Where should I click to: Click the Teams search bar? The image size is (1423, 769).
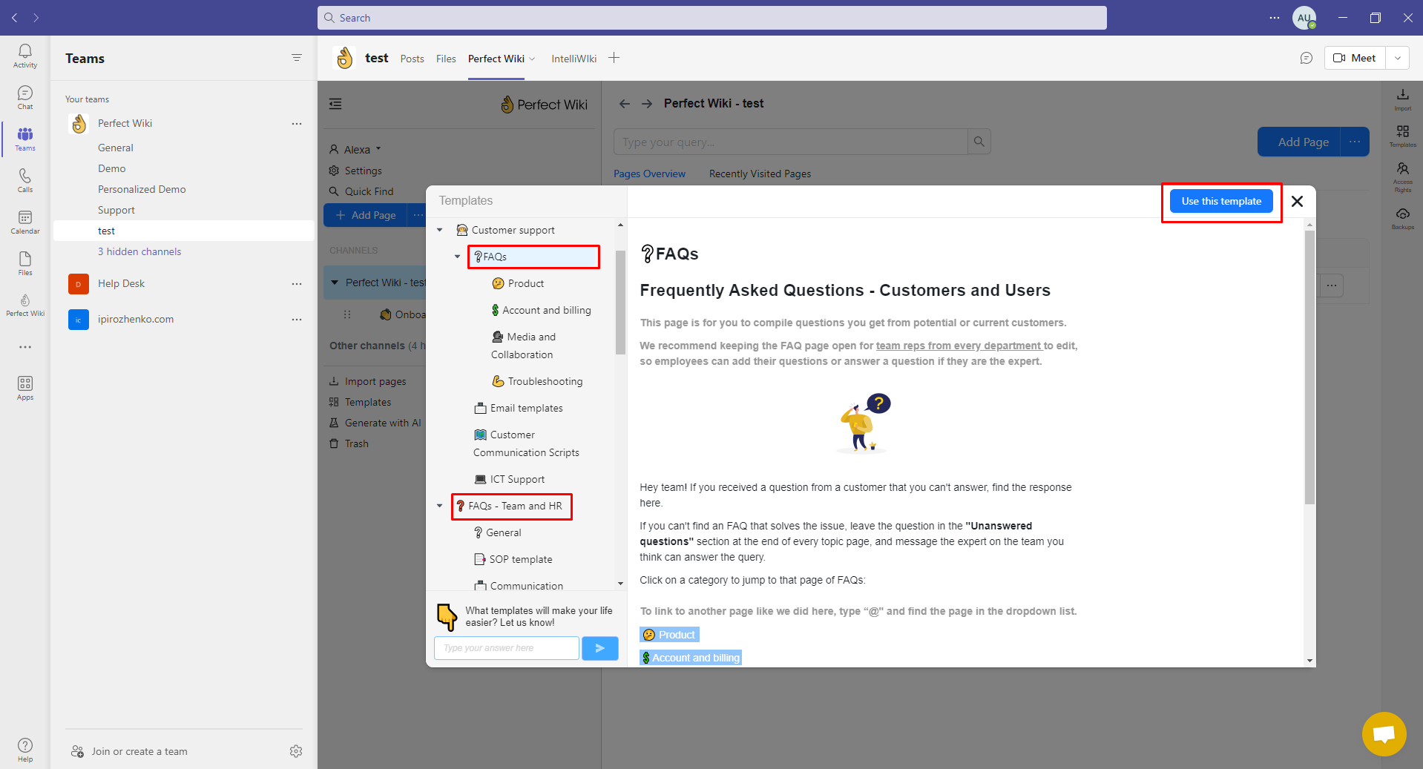(712, 18)
